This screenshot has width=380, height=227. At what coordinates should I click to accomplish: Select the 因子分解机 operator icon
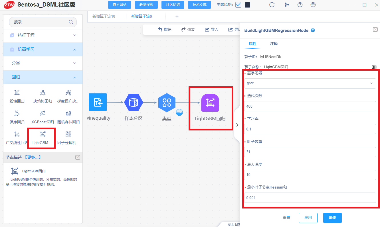click(x=68, y=134)
